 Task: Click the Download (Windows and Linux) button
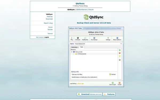click(90, 94)
